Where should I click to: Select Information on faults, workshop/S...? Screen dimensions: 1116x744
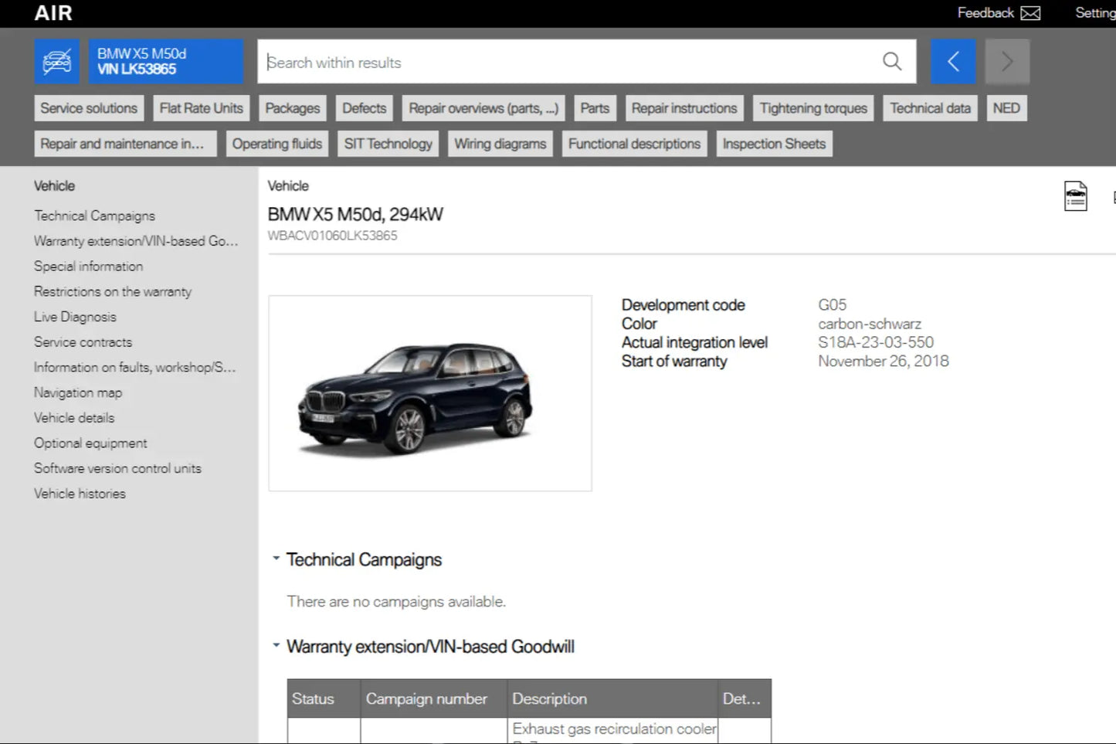(x=134, y=367)
